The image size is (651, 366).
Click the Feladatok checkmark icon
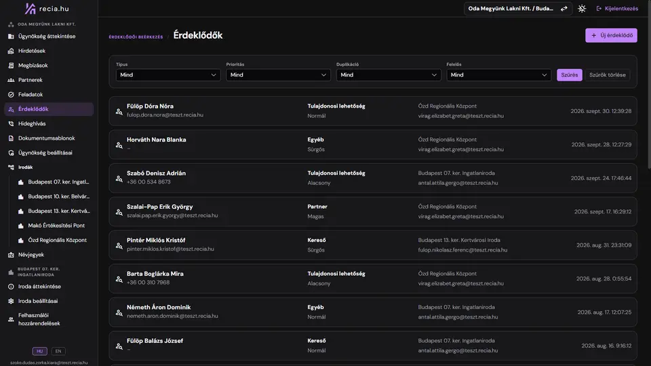tap(11, 95)
